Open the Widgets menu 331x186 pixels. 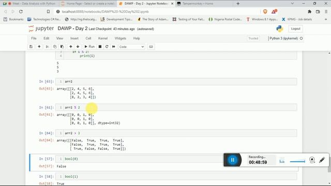pos(121,38)
